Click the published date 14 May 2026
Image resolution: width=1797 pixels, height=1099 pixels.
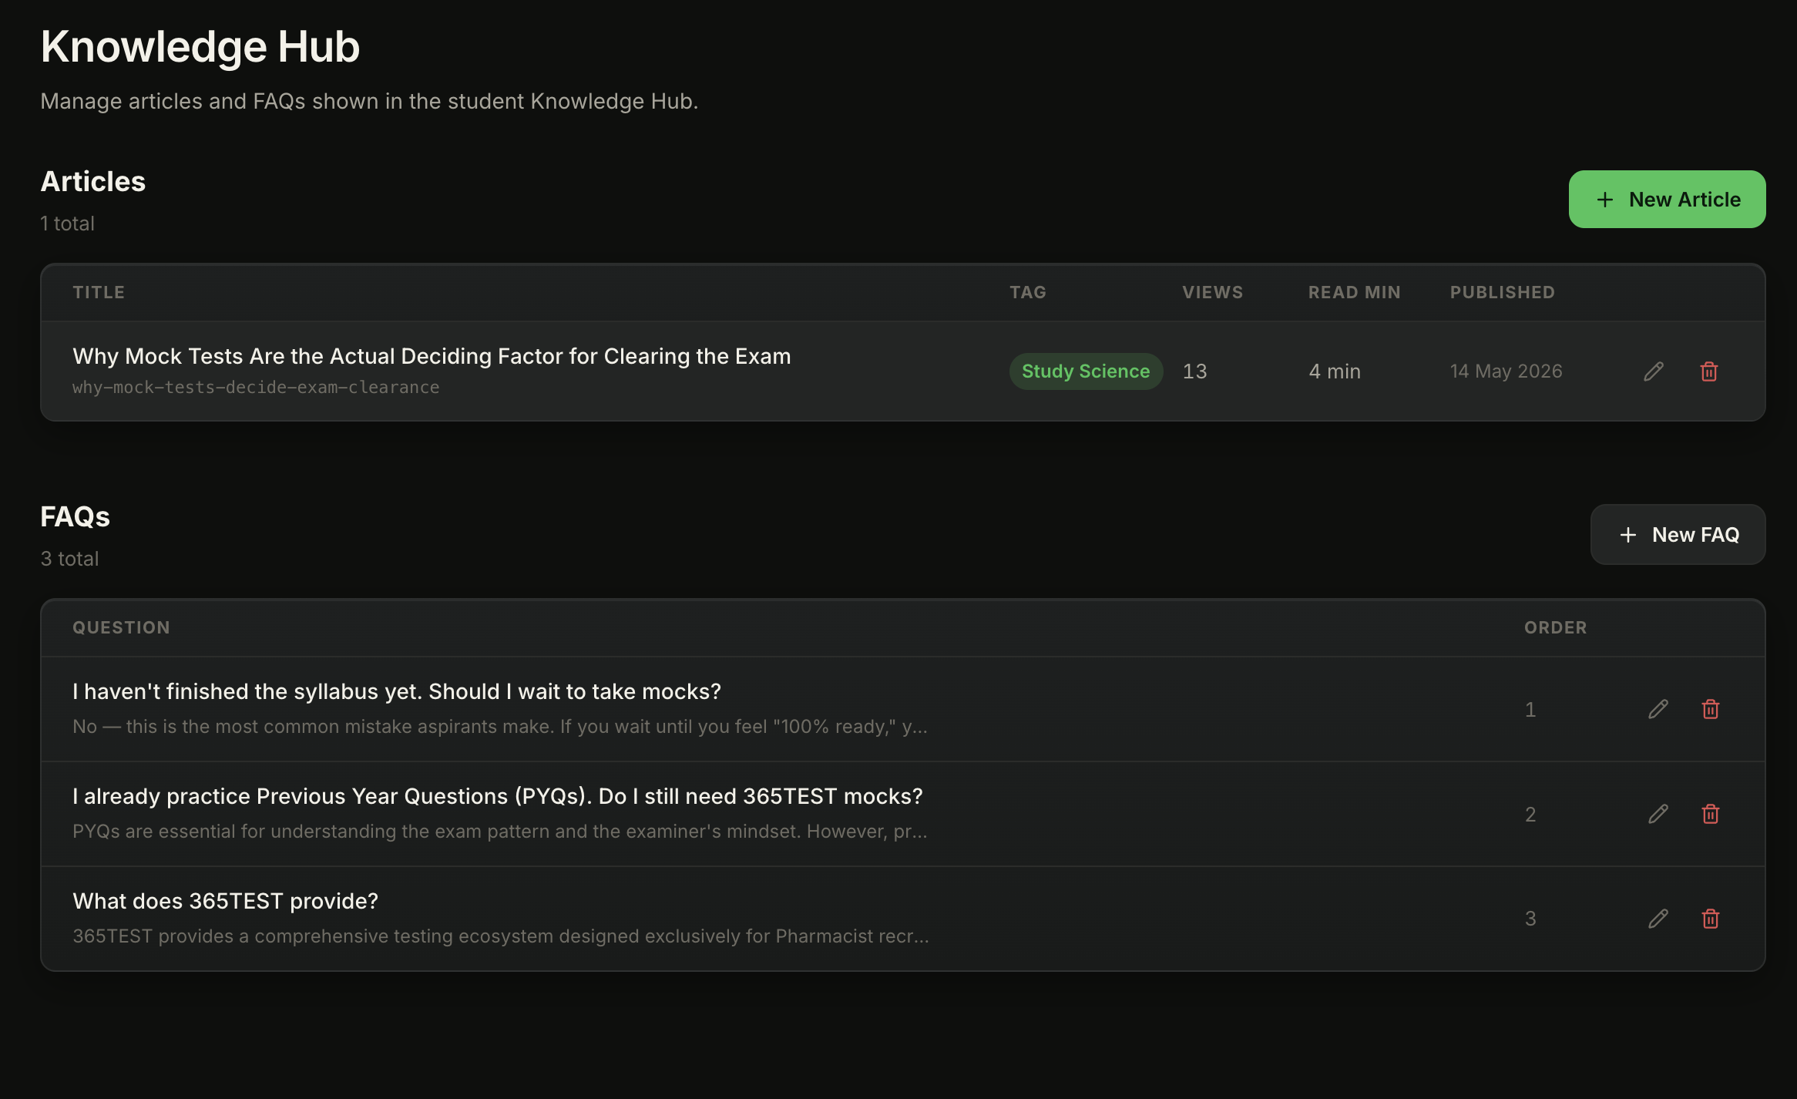(x=1506, y=371)
